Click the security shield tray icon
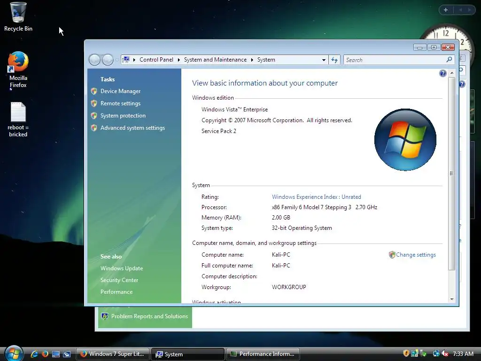The height and width of the screenshot is (361, 481). [x=406, y=353]
